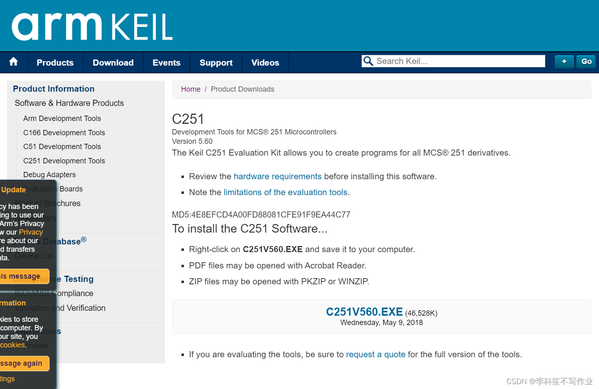Screen dimensions: 599x389
Task: Select C51 Development Tools sidebar link
Action: (62, 147)
